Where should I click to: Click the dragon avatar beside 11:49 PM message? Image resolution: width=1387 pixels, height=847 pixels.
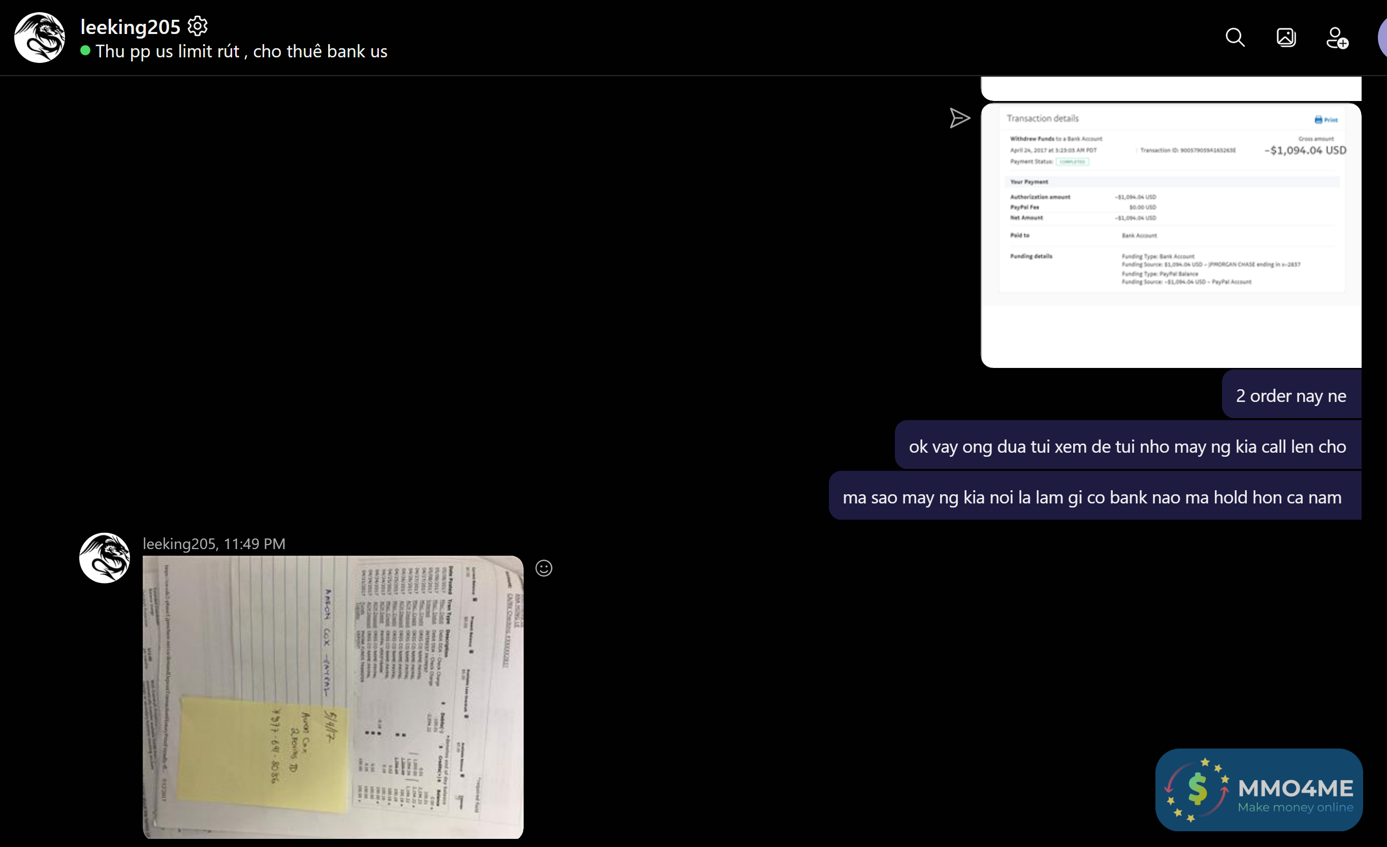105,558
